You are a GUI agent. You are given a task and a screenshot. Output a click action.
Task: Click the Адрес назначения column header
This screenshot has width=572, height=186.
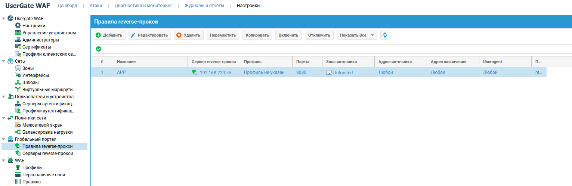click(453, 62)
